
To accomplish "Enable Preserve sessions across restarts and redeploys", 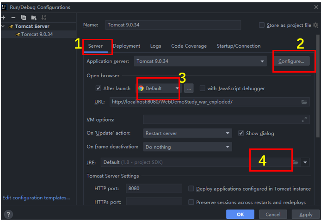I will tap(191, 202).
